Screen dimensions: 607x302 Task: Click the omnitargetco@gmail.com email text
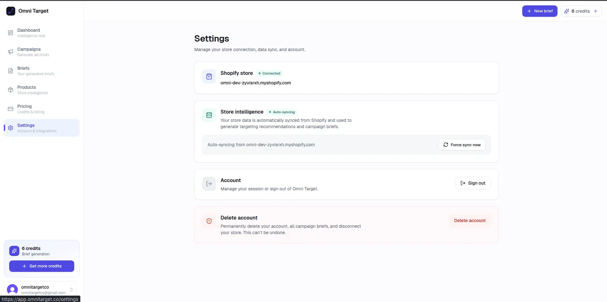[43, 293]
